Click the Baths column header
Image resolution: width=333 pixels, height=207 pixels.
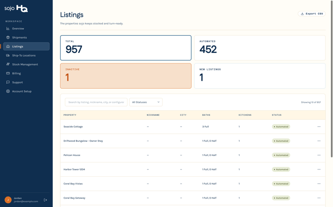click(x=206, y=115)
